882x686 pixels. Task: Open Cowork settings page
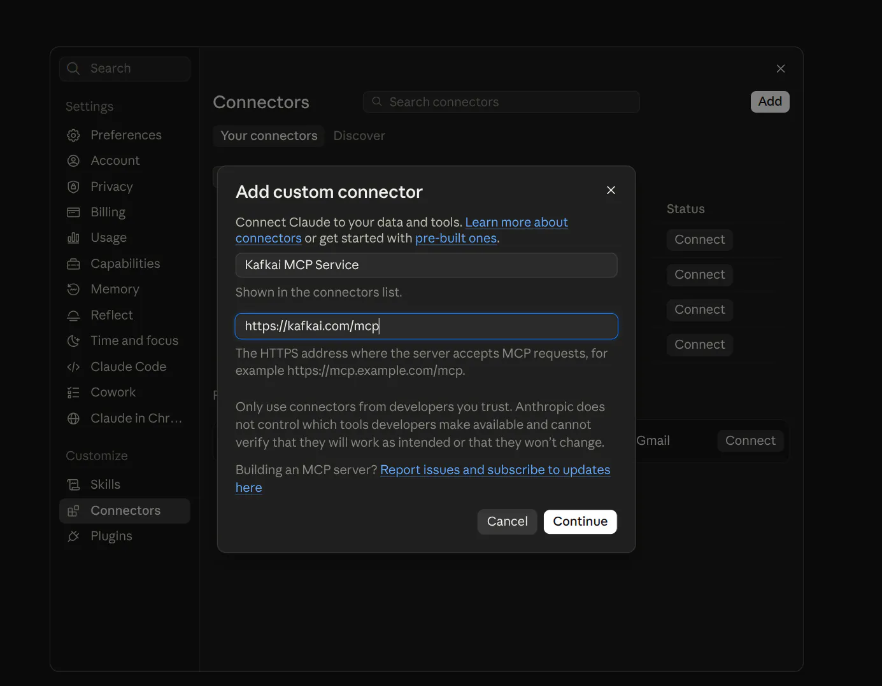tap(125, 392)
